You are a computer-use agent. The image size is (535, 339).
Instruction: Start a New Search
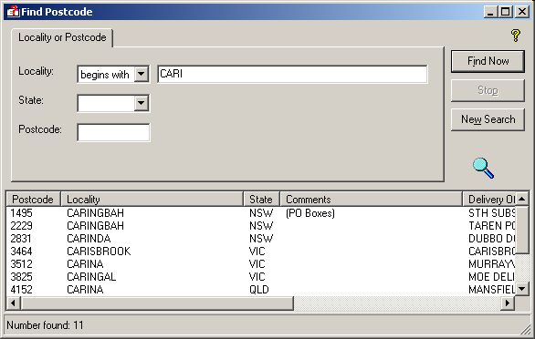(x=488, y=119)
